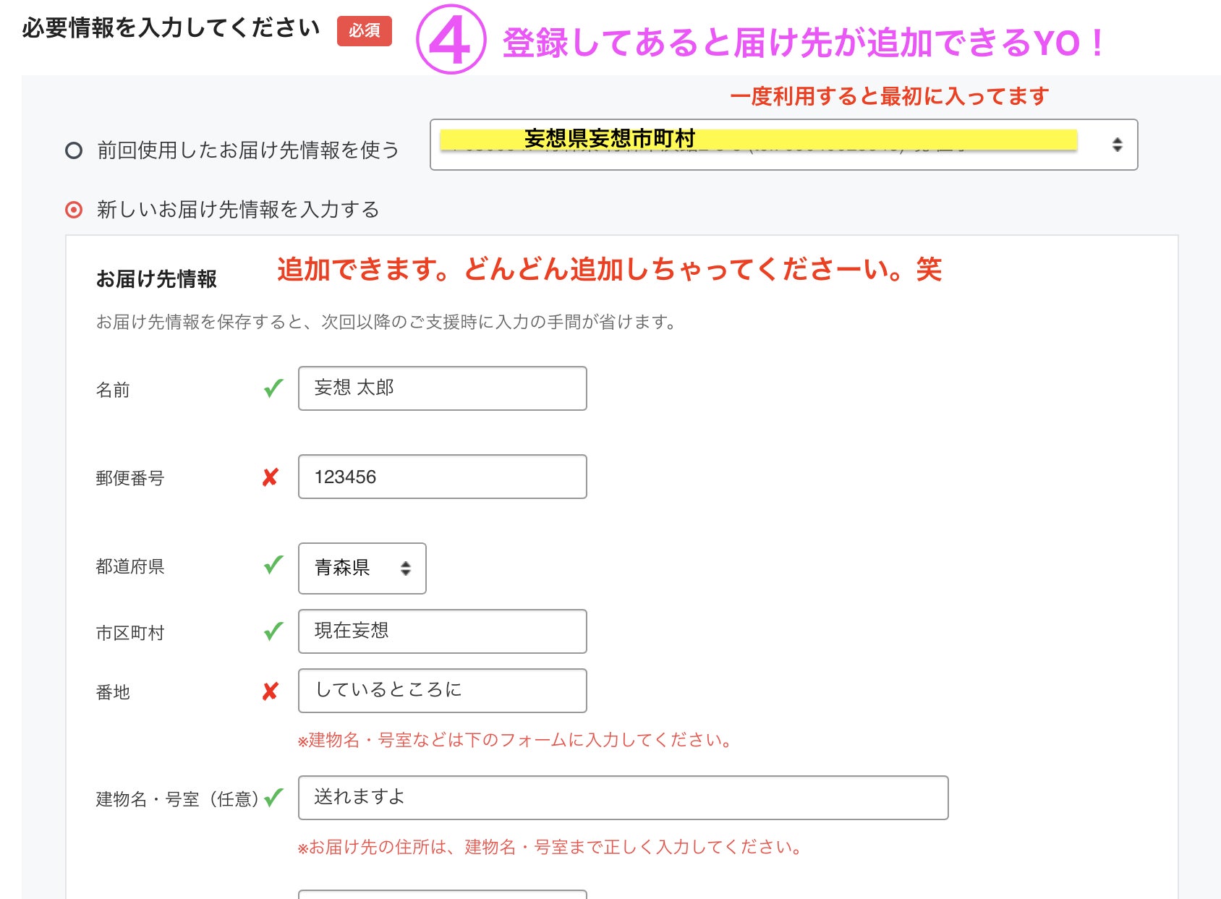Click red X beside 番地 field

(271, 691)
